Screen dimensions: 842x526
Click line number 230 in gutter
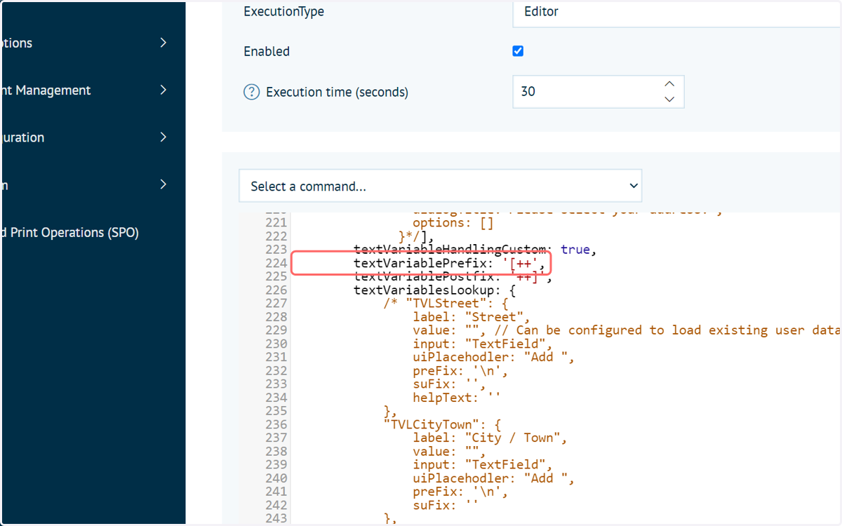click(x=276, y=344)
